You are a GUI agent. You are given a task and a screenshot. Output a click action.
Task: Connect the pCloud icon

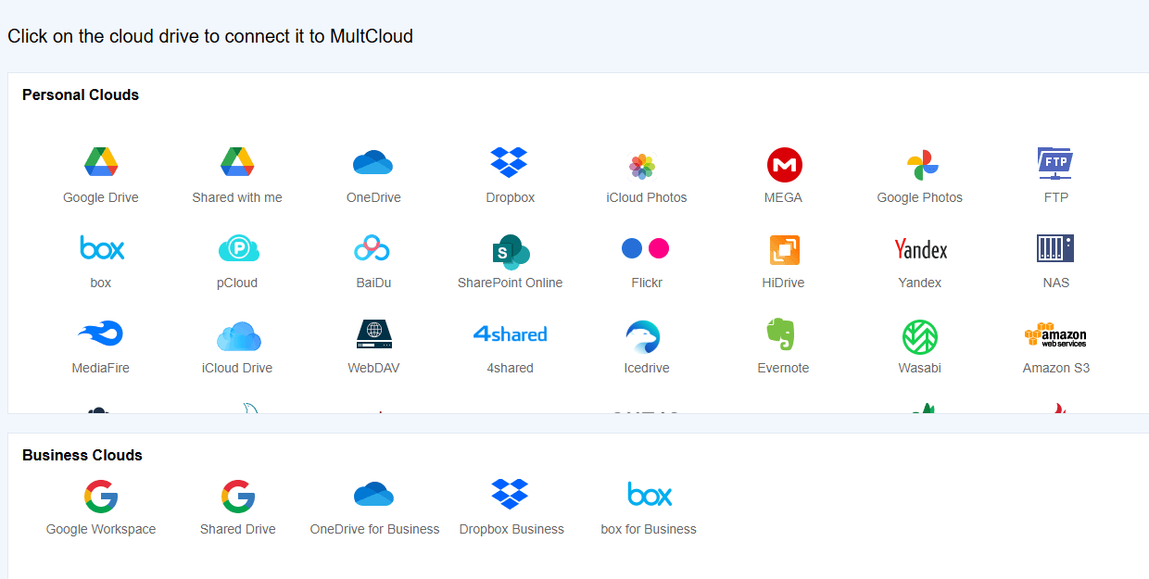[238, 248]
